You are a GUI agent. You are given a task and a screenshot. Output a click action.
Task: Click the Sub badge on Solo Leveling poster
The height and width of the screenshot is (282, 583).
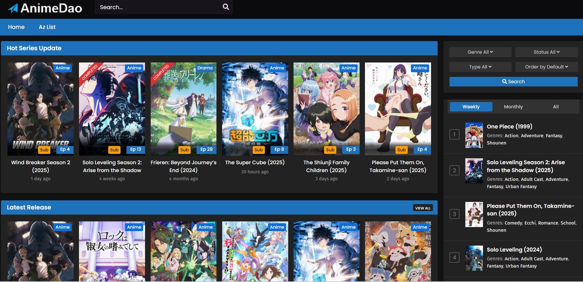(x=114, y=150)
